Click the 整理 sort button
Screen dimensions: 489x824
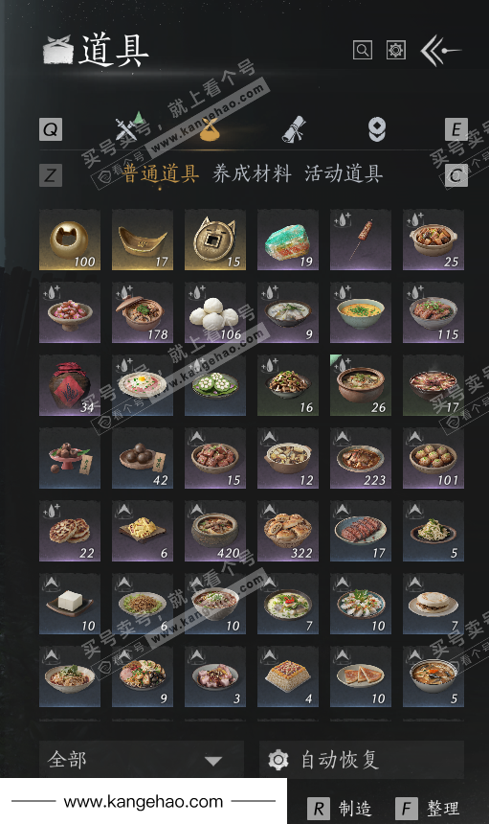coord(428,808)
